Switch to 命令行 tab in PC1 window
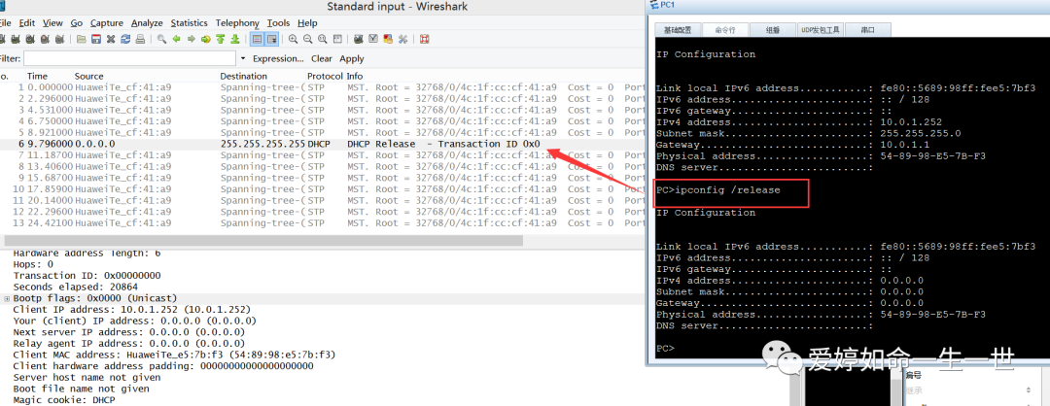Image resolution: width=1050 pixels, height=406 pixels. tap(725, 30)
